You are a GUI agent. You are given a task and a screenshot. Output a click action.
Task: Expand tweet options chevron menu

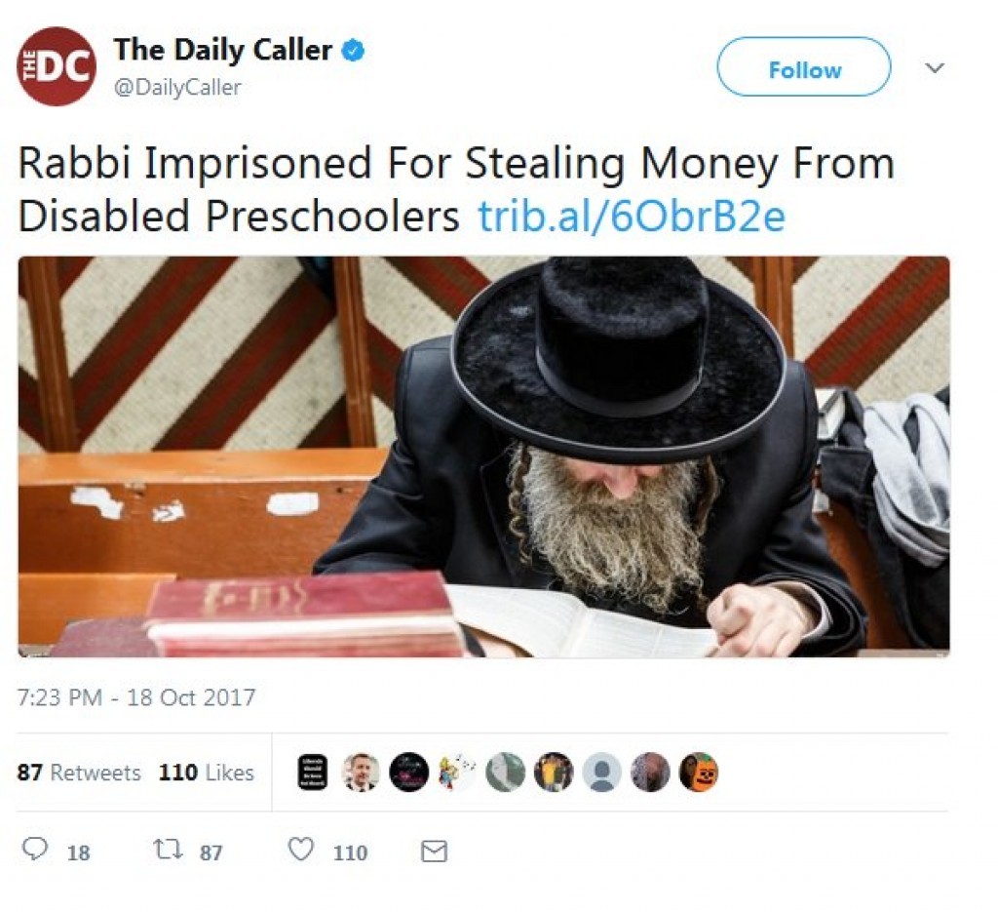click(935, 67)
